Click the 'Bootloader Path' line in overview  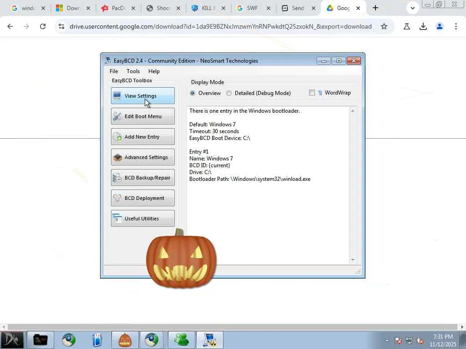click(250, 179)
